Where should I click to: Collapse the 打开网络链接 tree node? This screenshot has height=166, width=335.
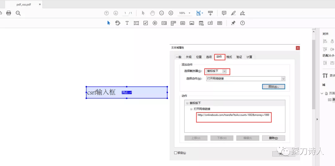[191, 109]
